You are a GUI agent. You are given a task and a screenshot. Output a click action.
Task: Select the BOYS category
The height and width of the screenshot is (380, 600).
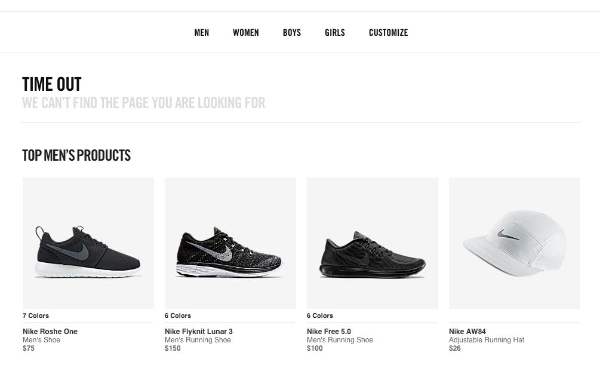coord(291,33)
